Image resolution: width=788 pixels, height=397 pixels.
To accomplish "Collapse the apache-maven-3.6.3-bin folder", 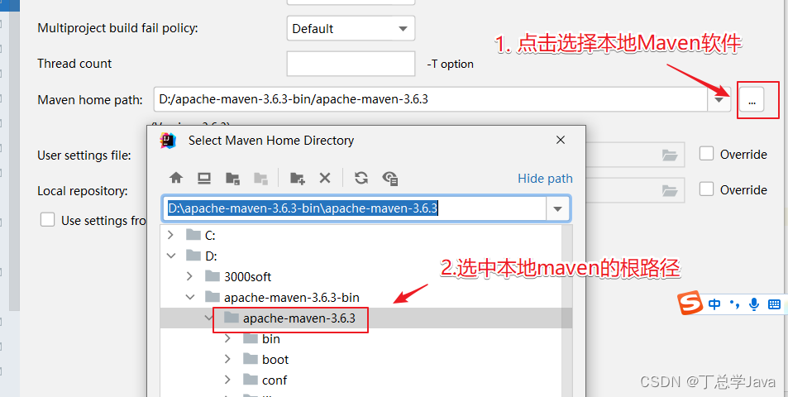I will pyautogui.click(x=190, y=298).
